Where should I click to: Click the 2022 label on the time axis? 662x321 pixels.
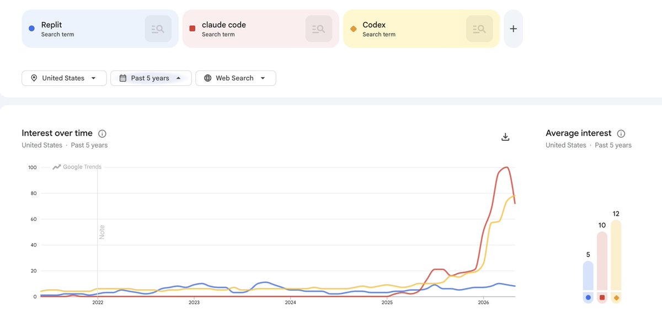(x=98, y=302)
